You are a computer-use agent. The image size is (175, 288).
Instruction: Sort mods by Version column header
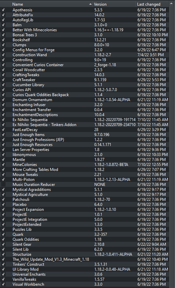[x=114, y=4]
